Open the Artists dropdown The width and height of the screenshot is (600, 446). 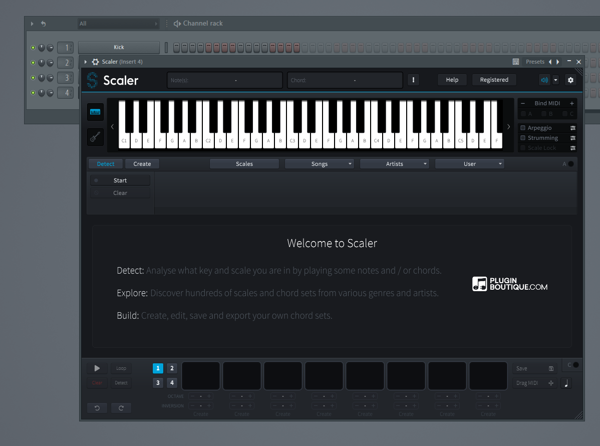tap(395, 164)
